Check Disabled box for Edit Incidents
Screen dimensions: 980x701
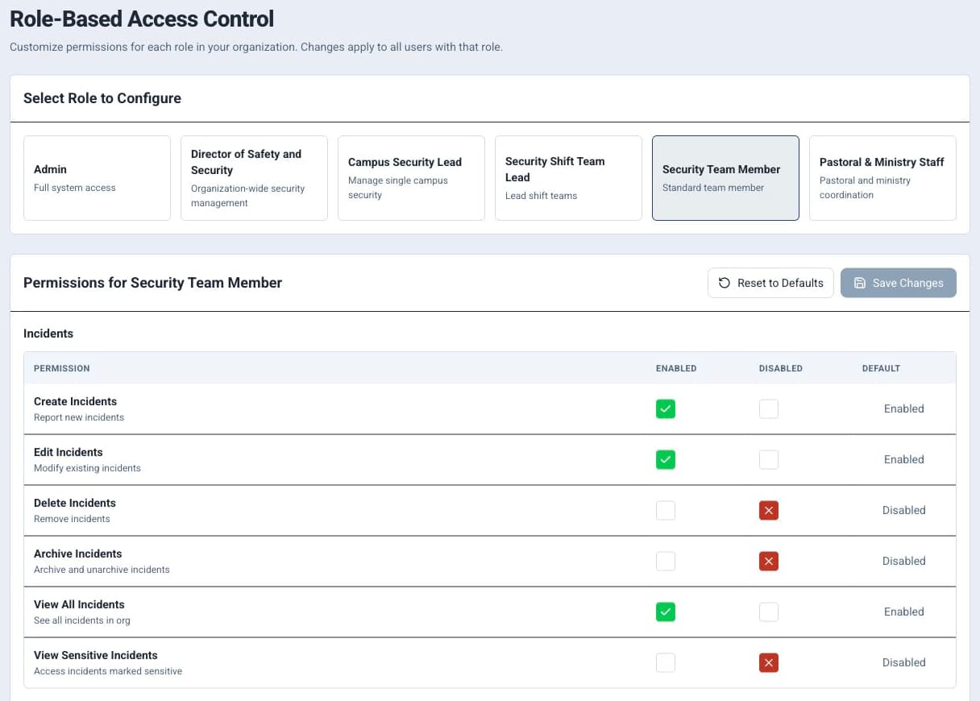coord(769,460)
